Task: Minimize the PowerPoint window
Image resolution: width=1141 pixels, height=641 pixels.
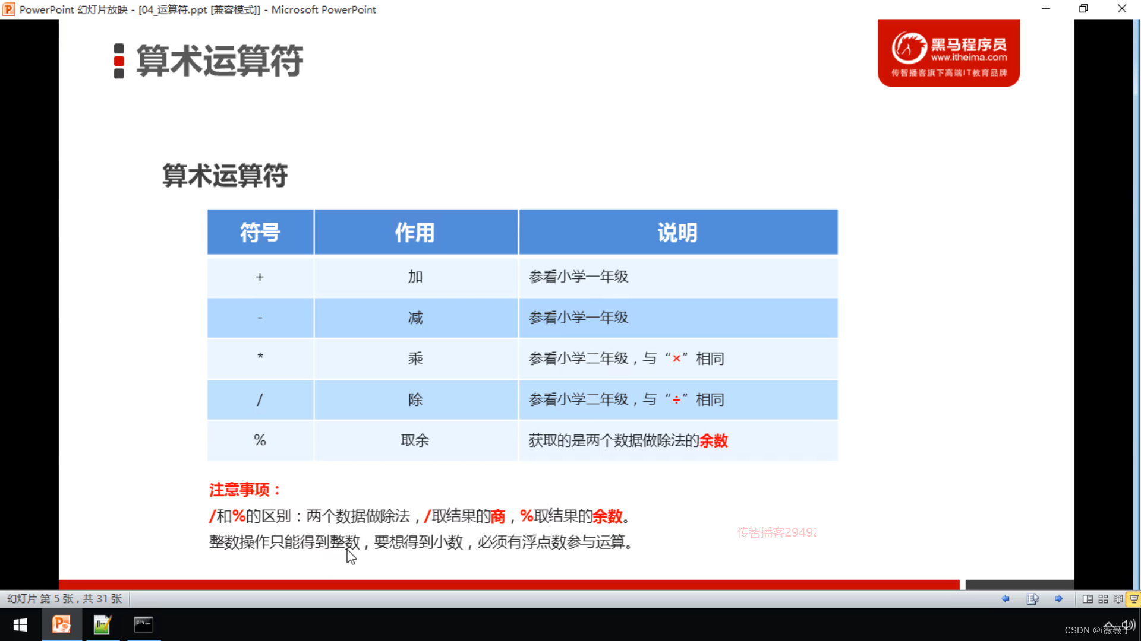Action: [x=1046, y=9]
